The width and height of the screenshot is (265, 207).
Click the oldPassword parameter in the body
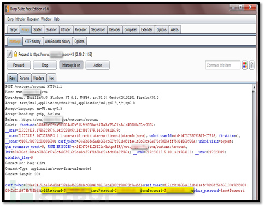(x=67, y=191)
